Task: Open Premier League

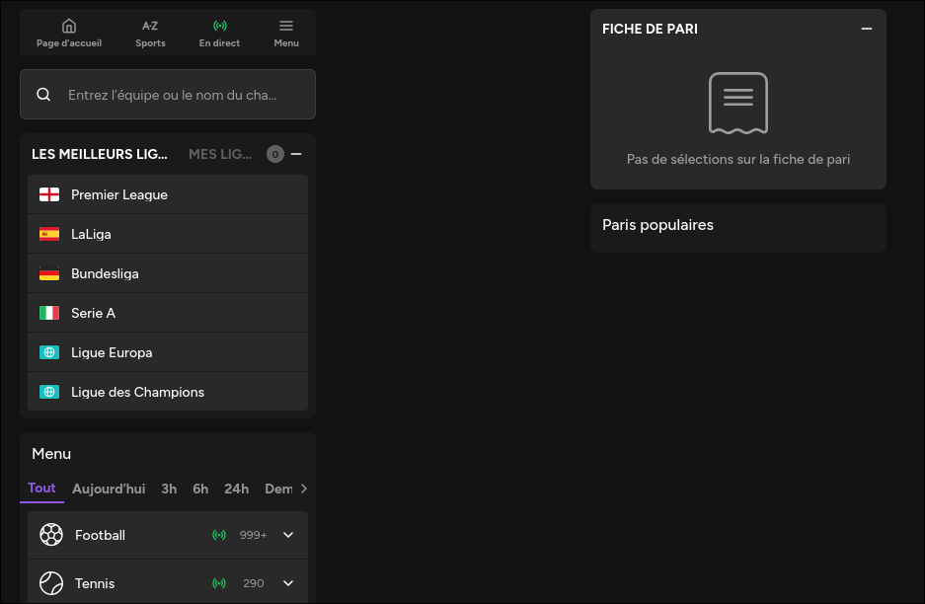Action: [x=168, y=194]
